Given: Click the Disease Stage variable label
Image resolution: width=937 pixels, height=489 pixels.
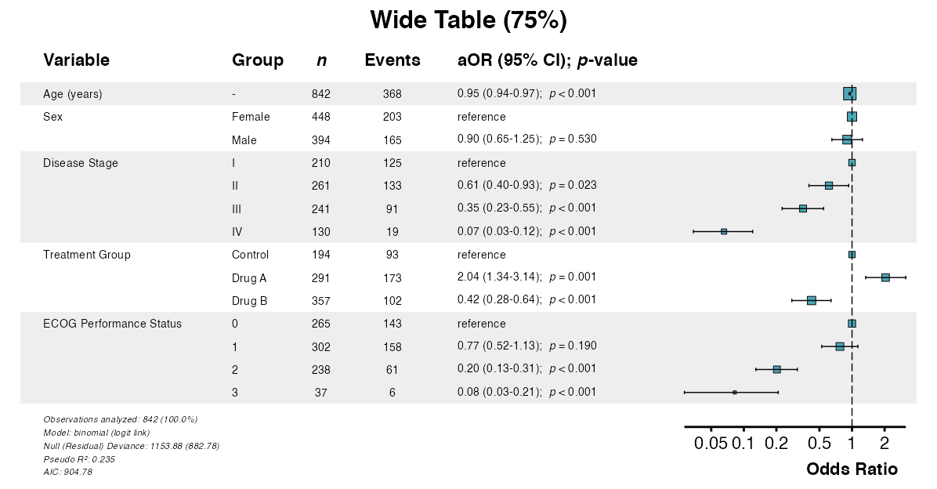Looking at the screenshot, I should (81, 163).
